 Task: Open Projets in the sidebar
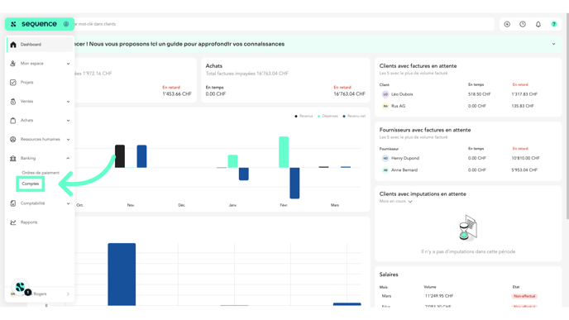[26, 83]
